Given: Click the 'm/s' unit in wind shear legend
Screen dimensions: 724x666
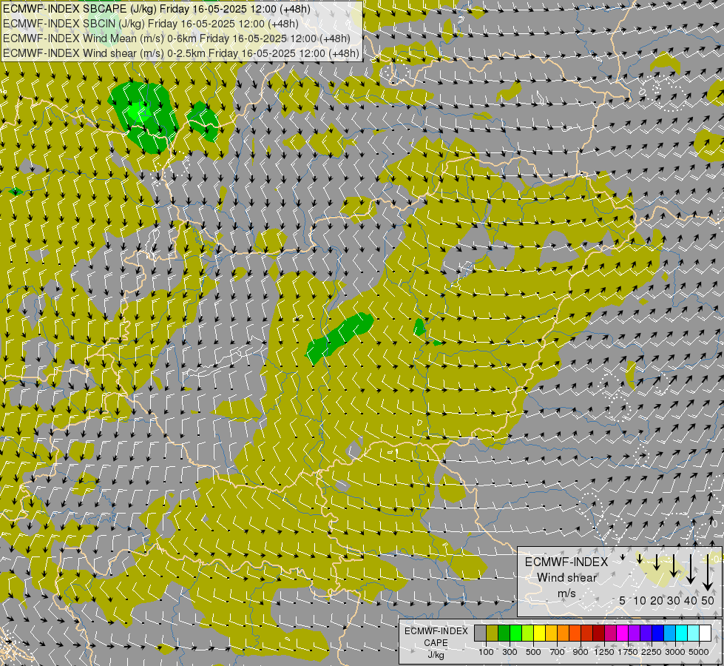Looking at the screenshot, I should click(x=566, y=593).
